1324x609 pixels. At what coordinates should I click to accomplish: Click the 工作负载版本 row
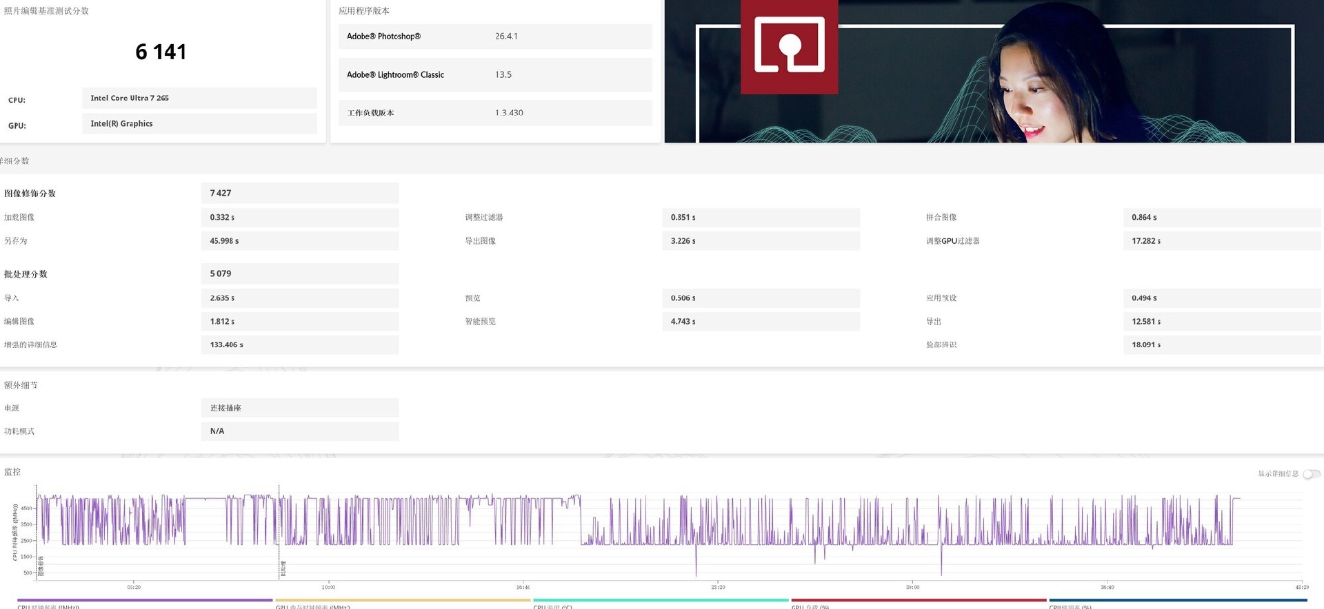point(494,113)
